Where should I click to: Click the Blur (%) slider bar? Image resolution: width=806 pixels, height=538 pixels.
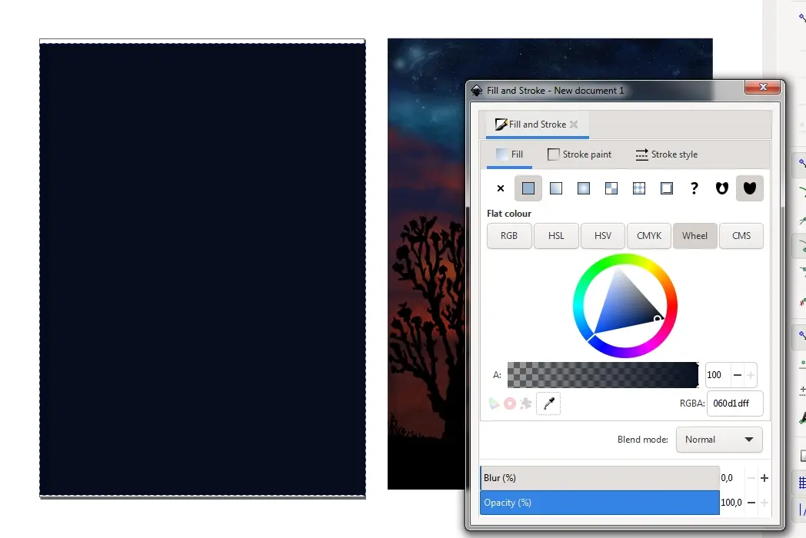tap(600, 478)
